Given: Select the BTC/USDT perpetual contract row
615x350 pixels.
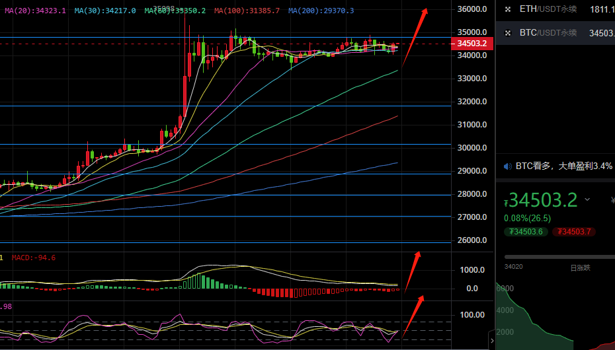Looking at the screenshot, I should point(555,32).
